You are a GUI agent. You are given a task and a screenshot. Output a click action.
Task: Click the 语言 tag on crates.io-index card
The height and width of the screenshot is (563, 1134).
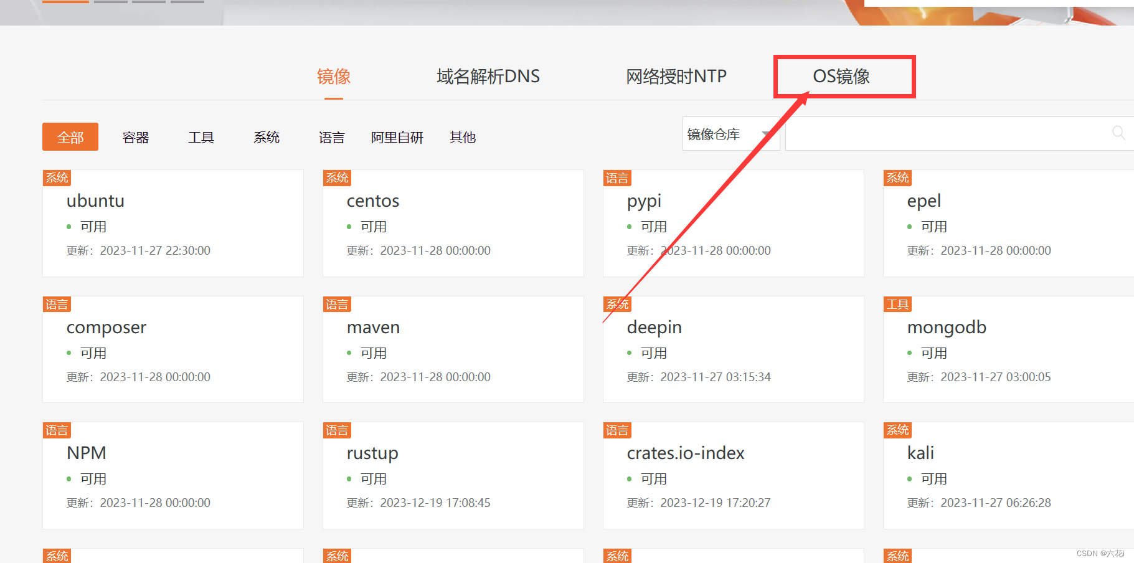click(617, 430)
